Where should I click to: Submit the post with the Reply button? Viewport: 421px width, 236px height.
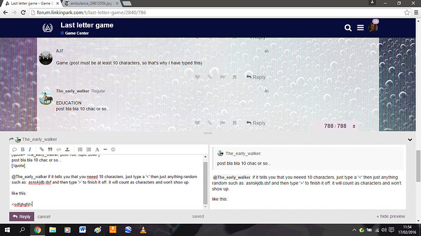tap(22, 216)
